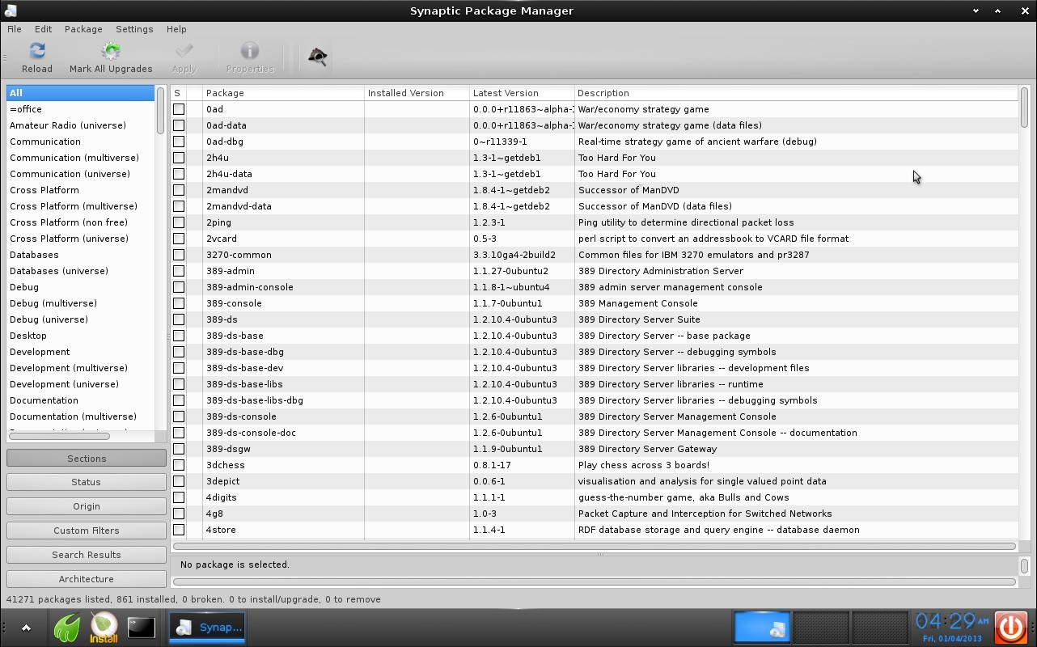
Task: Expand the taskbar up-arrow menu
Action: tap(26, 628)
